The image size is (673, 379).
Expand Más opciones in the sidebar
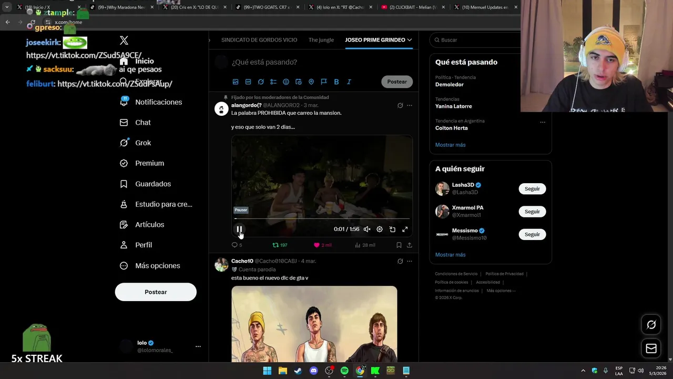click(x=150, y=266)
